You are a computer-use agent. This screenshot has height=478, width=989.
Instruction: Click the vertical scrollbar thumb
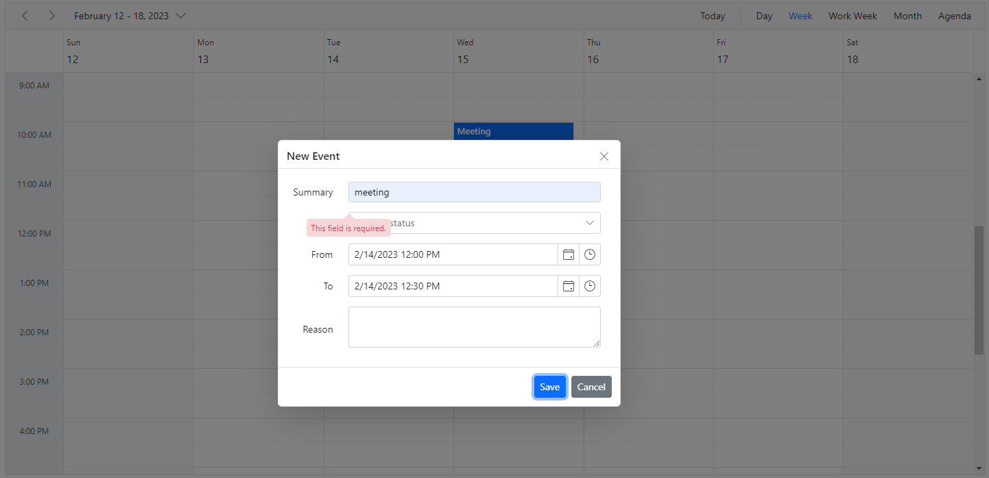979,290
